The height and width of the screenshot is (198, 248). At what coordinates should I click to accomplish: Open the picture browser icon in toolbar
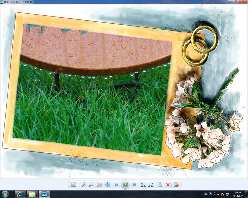74,185
